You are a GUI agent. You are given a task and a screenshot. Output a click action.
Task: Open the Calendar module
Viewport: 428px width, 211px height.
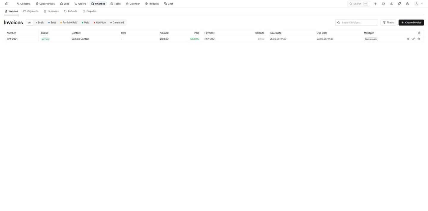pos(133,4)
